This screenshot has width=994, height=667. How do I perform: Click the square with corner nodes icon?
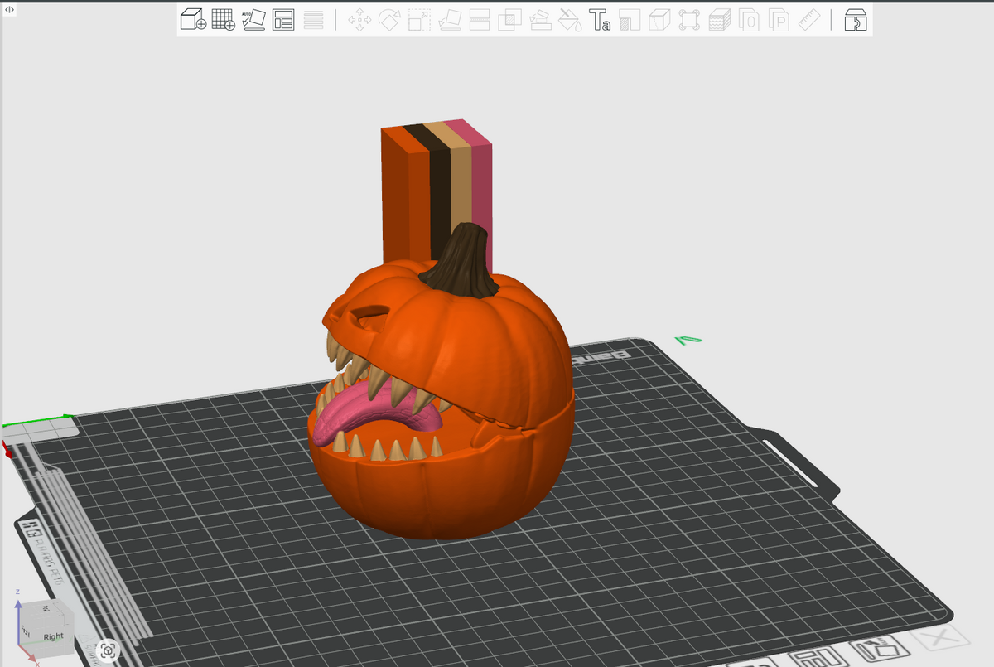689,20
